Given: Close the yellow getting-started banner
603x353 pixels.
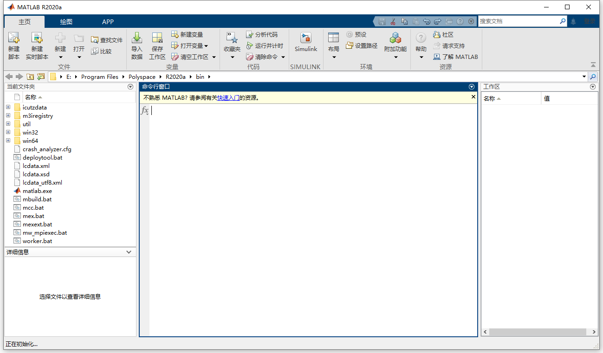Looking at the screenshot, I should [473, 97].
